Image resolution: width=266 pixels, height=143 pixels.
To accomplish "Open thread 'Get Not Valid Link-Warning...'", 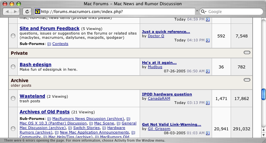I will [x=171, y=124].
